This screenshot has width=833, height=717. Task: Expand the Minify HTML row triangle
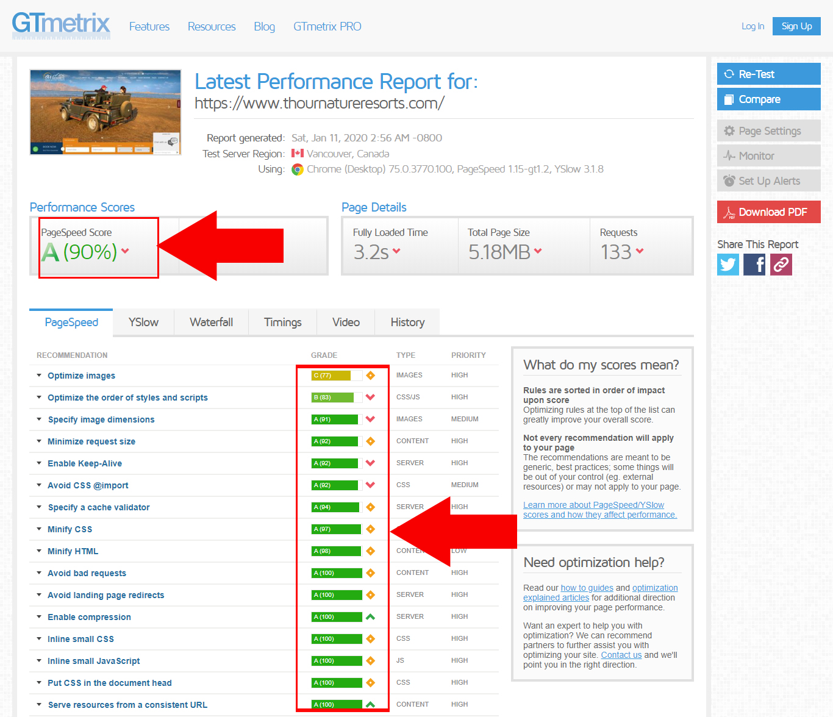click(39, 551)
